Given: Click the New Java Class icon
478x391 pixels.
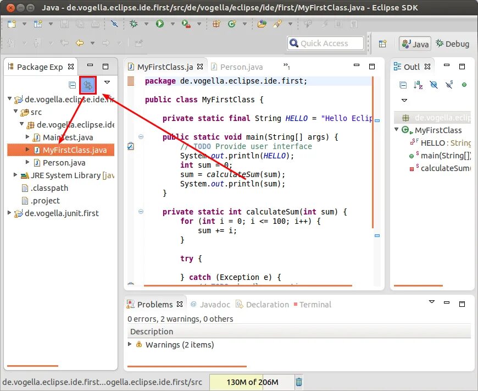Looking at the screenshot, I should (232, 24).
